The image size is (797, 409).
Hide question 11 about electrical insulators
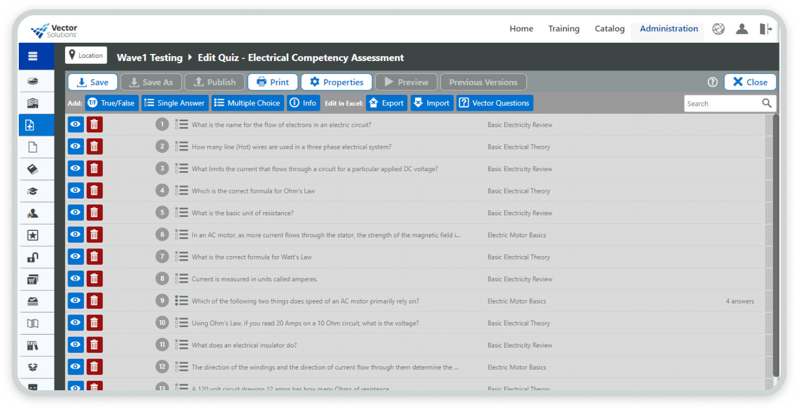tap(76, 345)
